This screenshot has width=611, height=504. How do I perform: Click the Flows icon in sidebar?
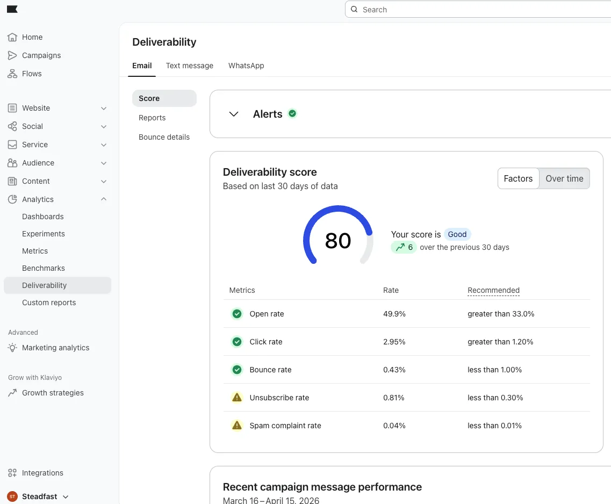click(12, 74)
